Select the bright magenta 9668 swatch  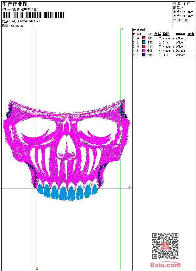pyautogui.click(x=144, y=51)
